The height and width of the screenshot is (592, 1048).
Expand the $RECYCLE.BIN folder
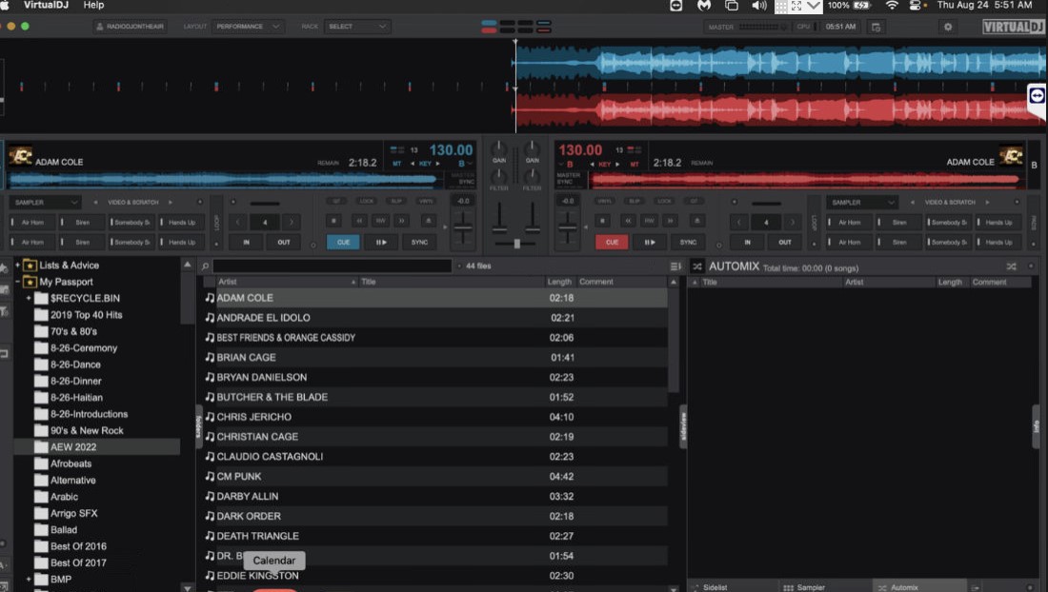29,298
